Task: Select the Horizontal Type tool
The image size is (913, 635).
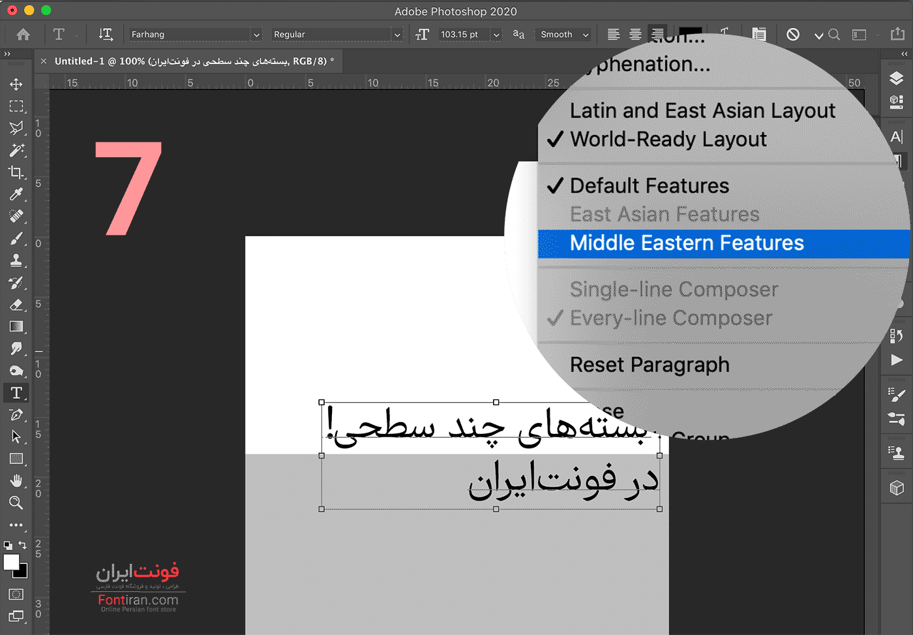Action: (x=16, y=393)
